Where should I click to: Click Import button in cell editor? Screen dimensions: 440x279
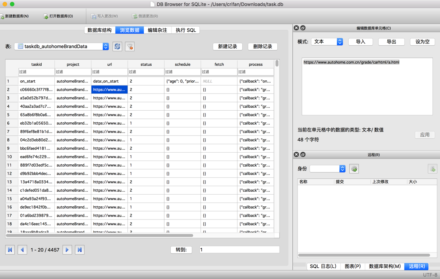click(361, 42)
